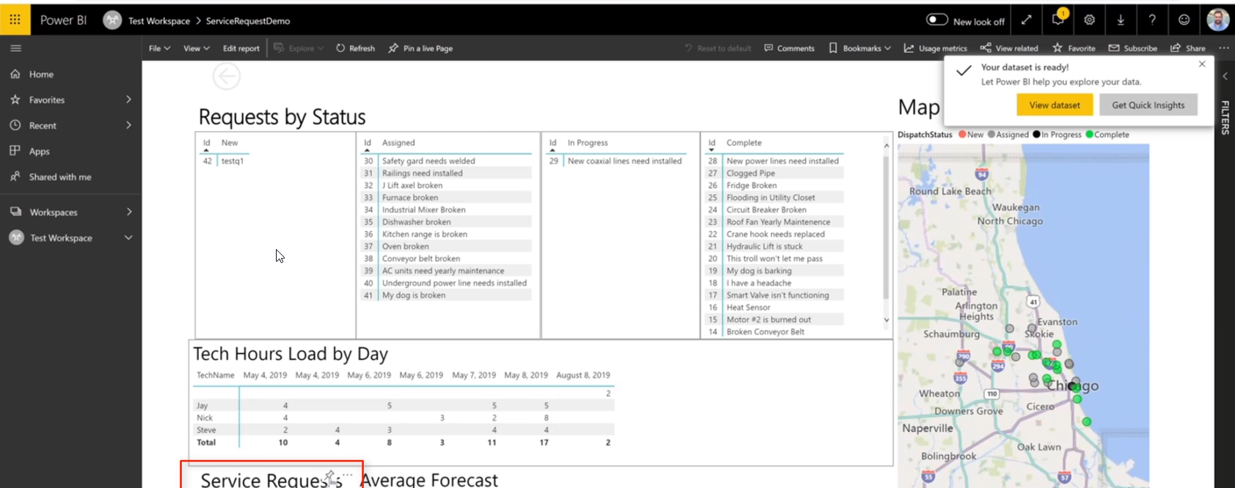This screenshot has height=488, width=1235.
Task: Enter full screen mode with expand icon
Action: (1027, 21)
